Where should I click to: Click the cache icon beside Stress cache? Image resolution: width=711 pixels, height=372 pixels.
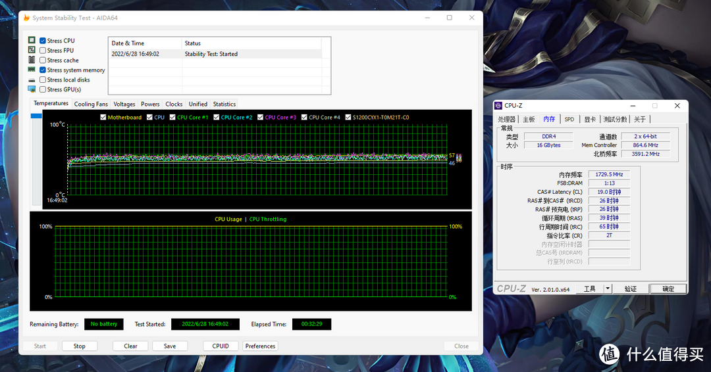click(32, 60)
